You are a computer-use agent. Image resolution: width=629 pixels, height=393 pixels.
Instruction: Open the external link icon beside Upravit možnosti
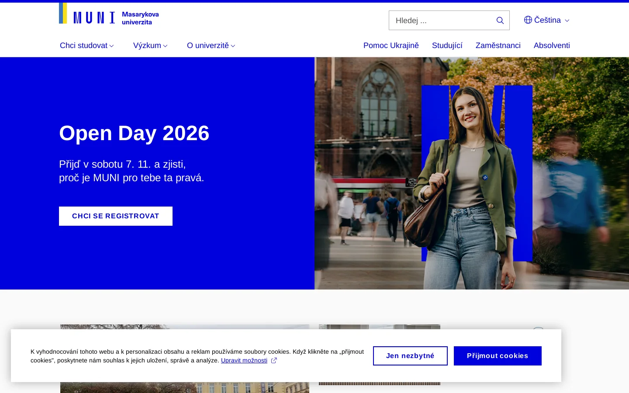[274, 361]
